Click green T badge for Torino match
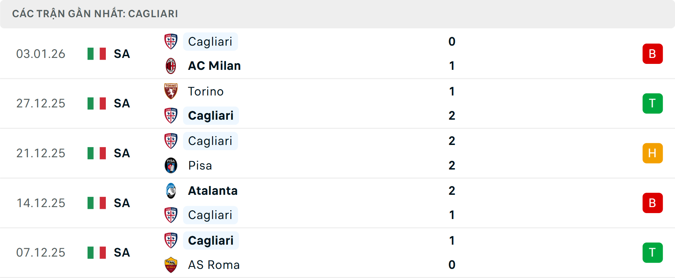 (x=652, y=104)
